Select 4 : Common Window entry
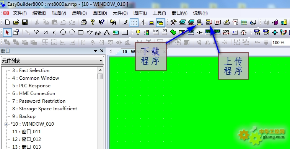Screen dimensions: 290x149 [x=36, y=78]
